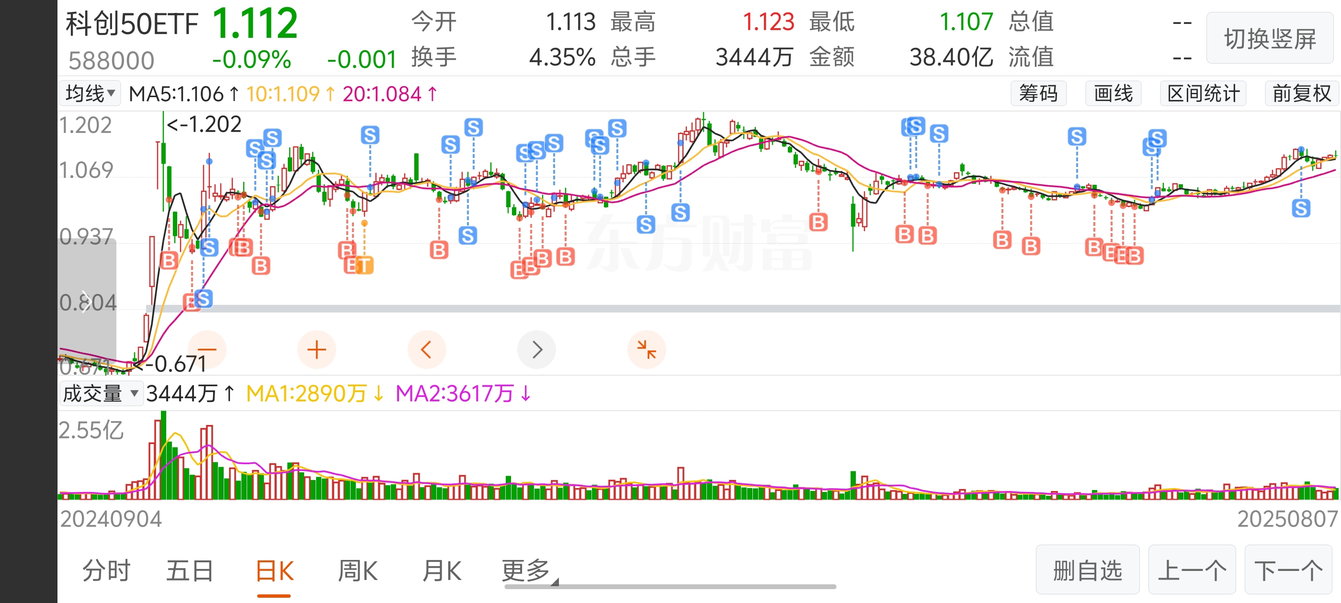Image resolution: width=1341 pixels, height=603 pixels.
Task: Open 筹码 chip distribution
Action: (x=1038, y=94)
